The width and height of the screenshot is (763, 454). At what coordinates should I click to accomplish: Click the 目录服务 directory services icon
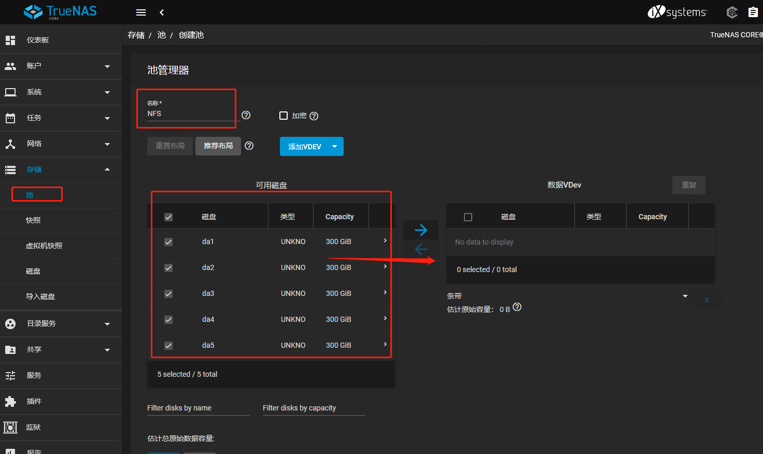[10, 323]
